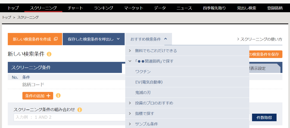Click the 件数取得 button
Screen dimensions: 290x128
tap(264, 117)
